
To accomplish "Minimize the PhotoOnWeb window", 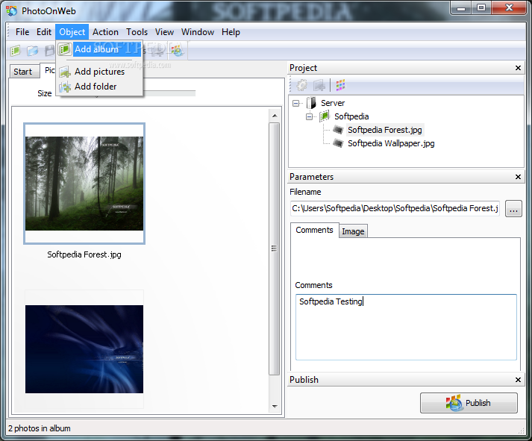I will coord(461,7).
